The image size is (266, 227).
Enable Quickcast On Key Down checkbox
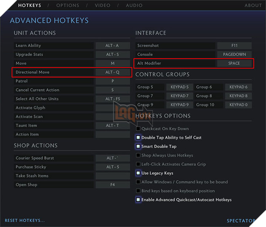[138, 128]
